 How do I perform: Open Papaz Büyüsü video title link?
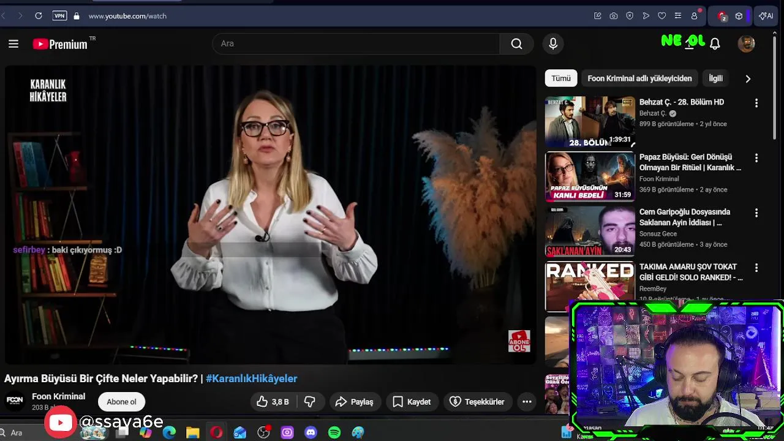[690, 162]
